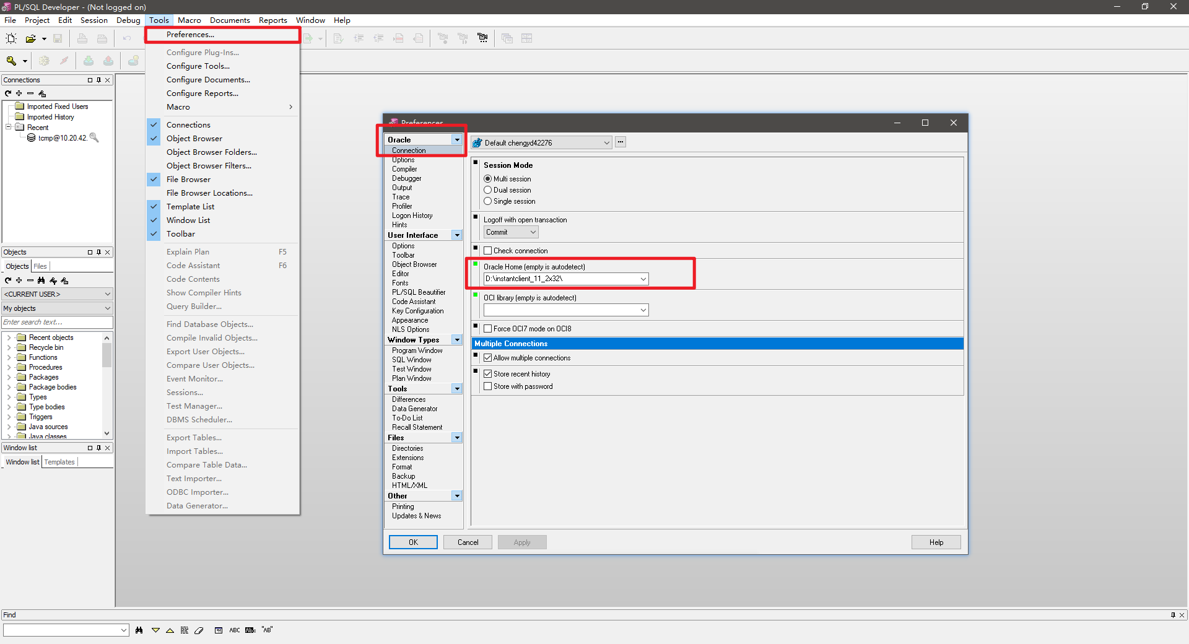Click the search magnifier beside tcmp connection

(x=94, y=137)
